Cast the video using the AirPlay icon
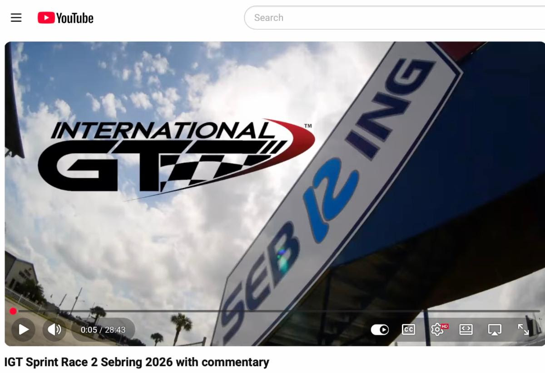Viewport: 545px width, 373px height. 495,329
